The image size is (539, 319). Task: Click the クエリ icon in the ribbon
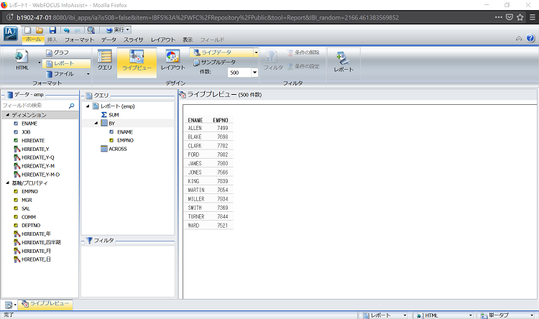pyautogui.click(x=104, y=60)
